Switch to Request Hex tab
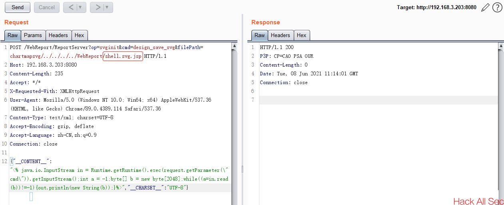The height and width of the screenshot is (205, 504). pos(80,35)
